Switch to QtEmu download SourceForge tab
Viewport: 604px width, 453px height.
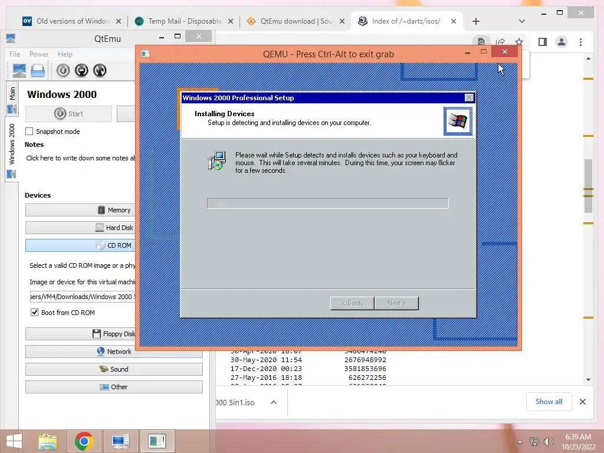(296, 21)
